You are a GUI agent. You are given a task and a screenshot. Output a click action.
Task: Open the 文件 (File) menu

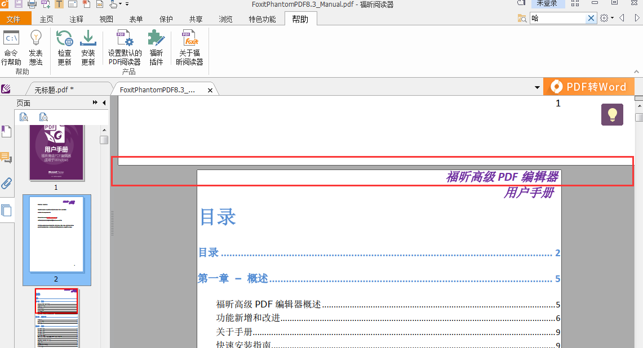[16, 19]
